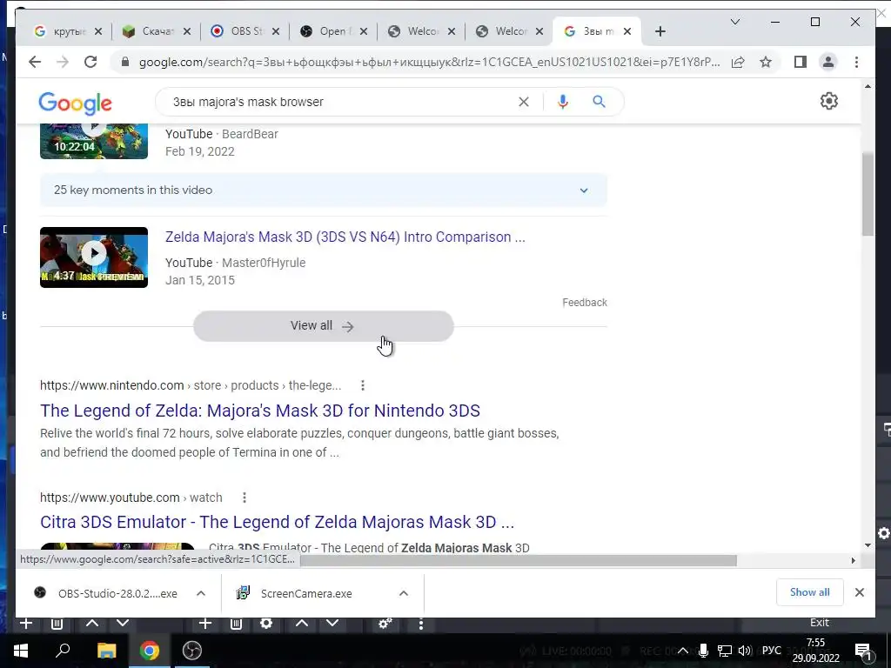Expand "25 key moments in this video"
Viewport: 891px width, 668px height.
(324, 190)
